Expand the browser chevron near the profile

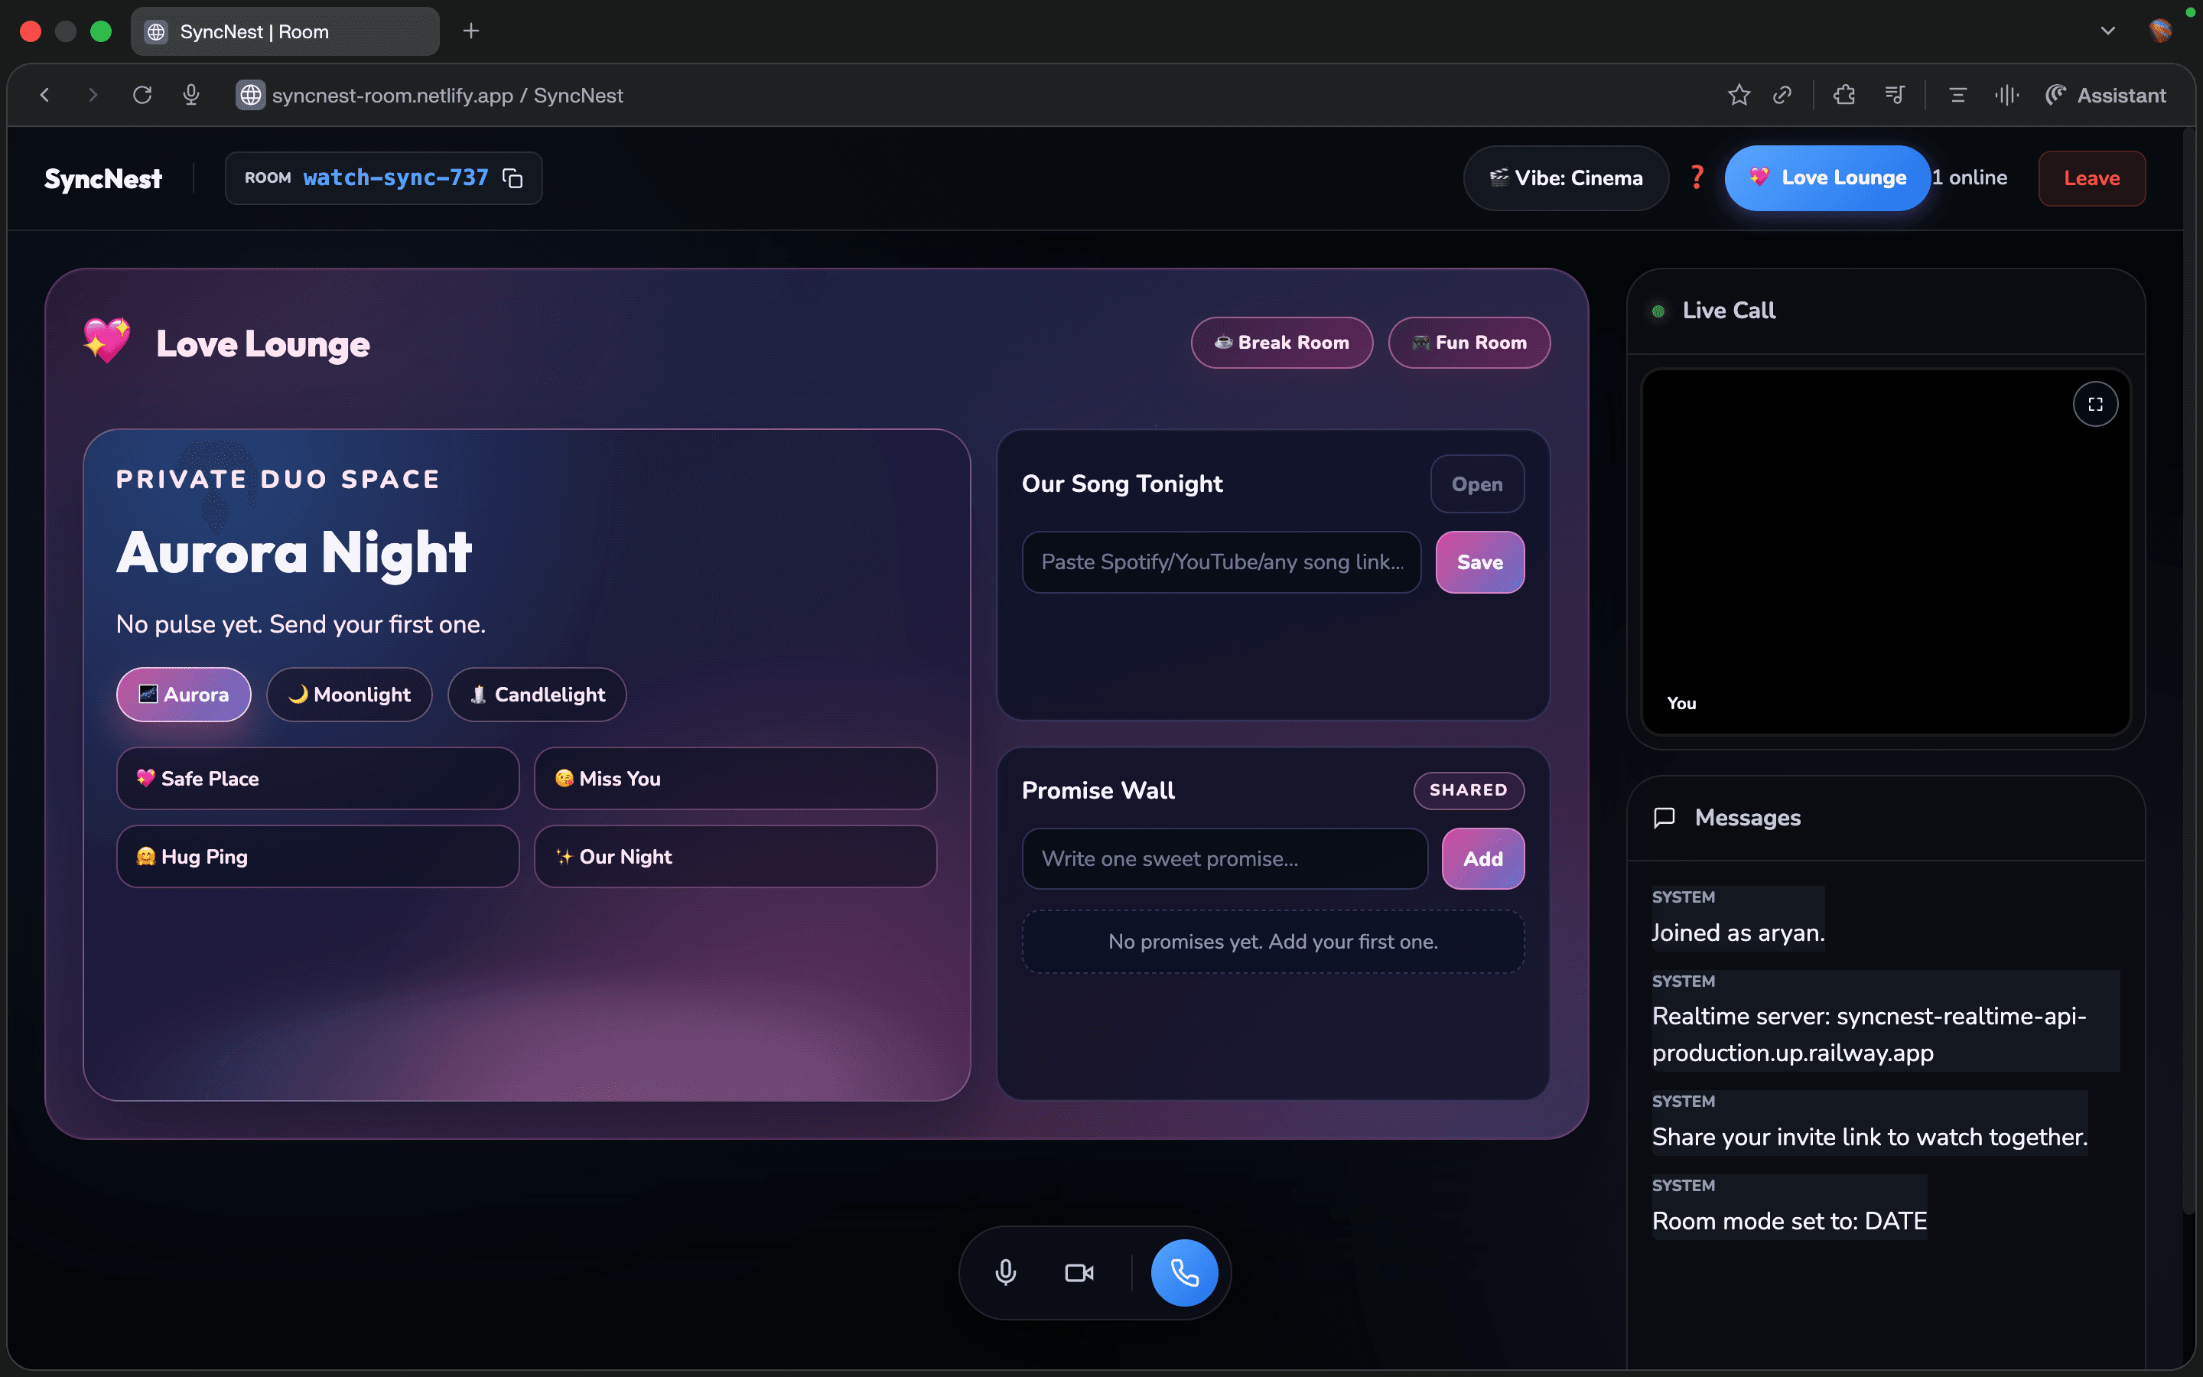[x=2107, y=30]
